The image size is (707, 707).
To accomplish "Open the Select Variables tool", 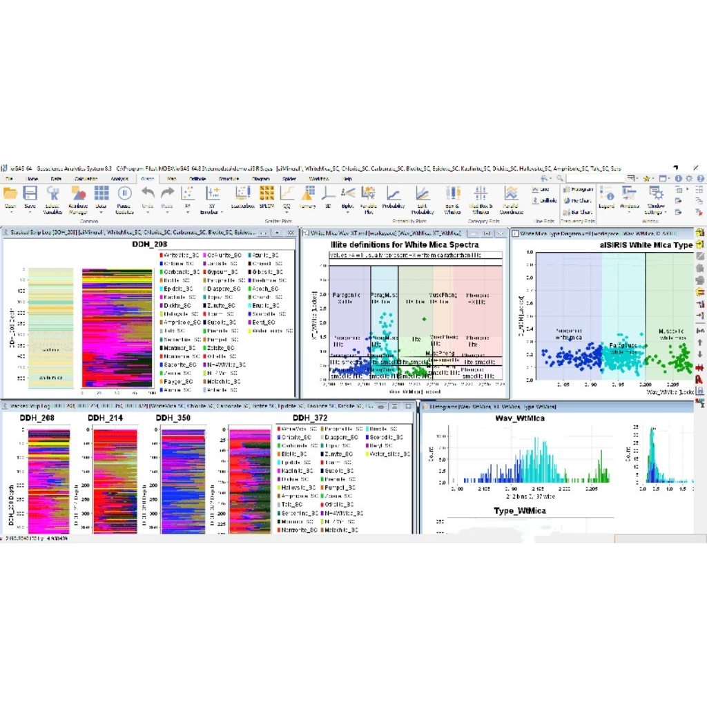I will 52,199.
